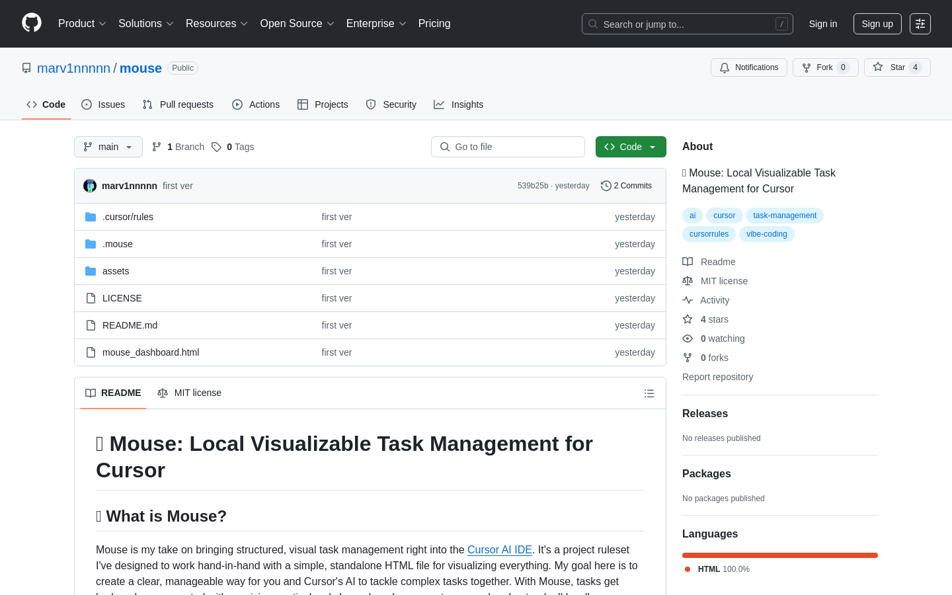Click the .cursor/rules folder icon

point(91,217)
